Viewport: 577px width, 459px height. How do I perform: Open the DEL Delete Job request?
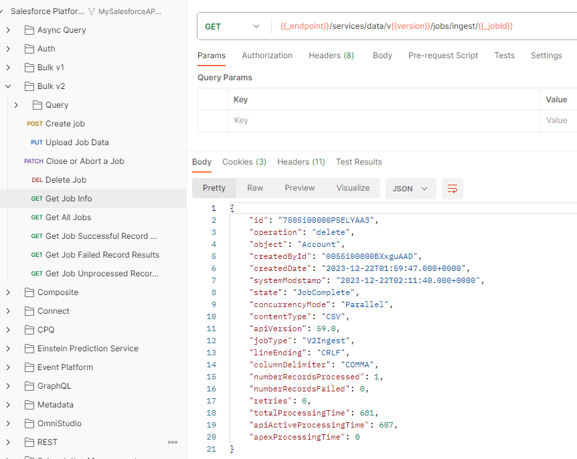[x=93, y=180]
